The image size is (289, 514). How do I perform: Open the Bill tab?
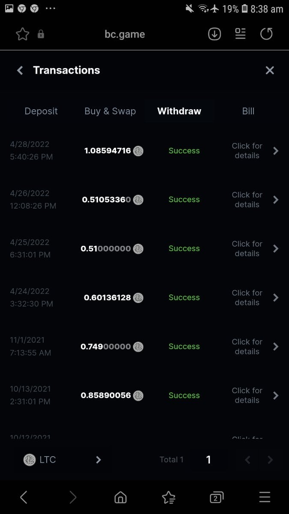248,111
